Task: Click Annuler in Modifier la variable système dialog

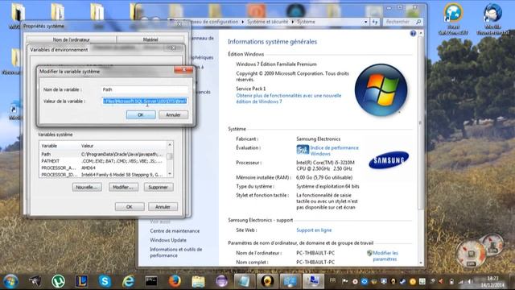Action: (x=173, y=114)
